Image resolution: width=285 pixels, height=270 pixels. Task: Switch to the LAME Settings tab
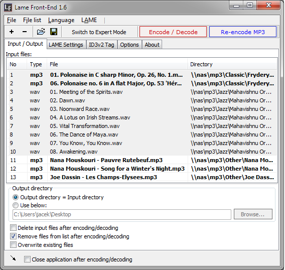pyautogui.click(x=66, y=45)
